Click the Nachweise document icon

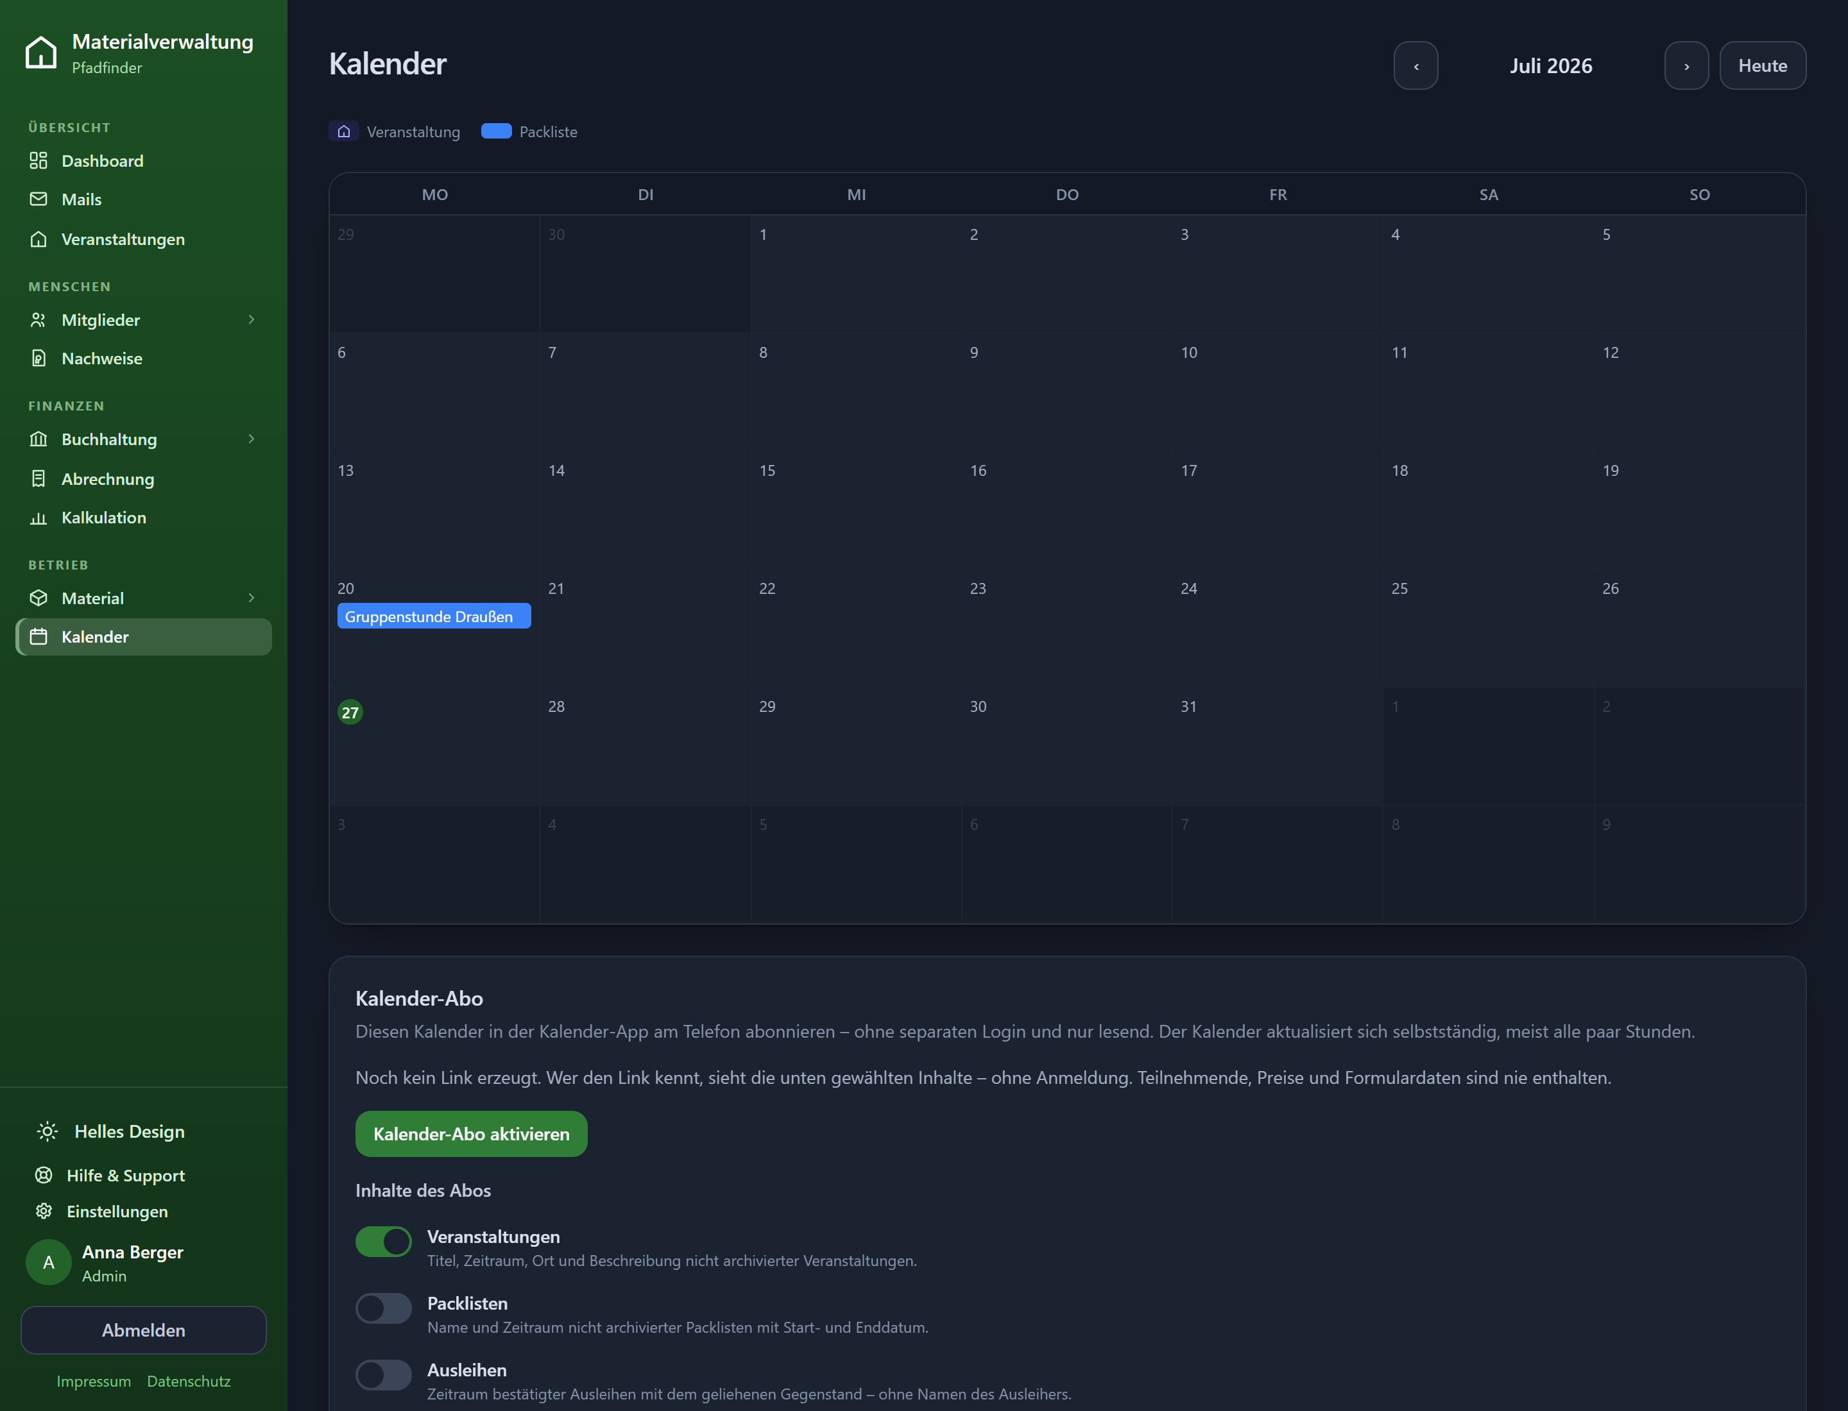click(x=38, y=359)
